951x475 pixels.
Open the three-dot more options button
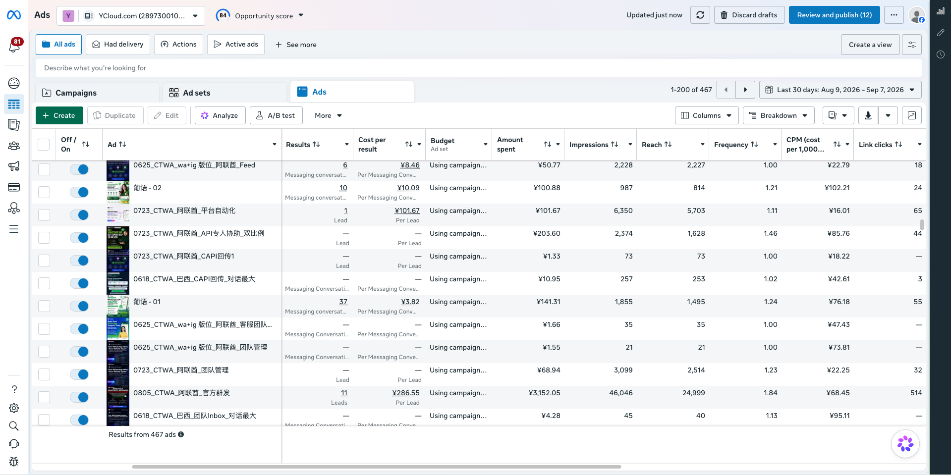(894, 15)
